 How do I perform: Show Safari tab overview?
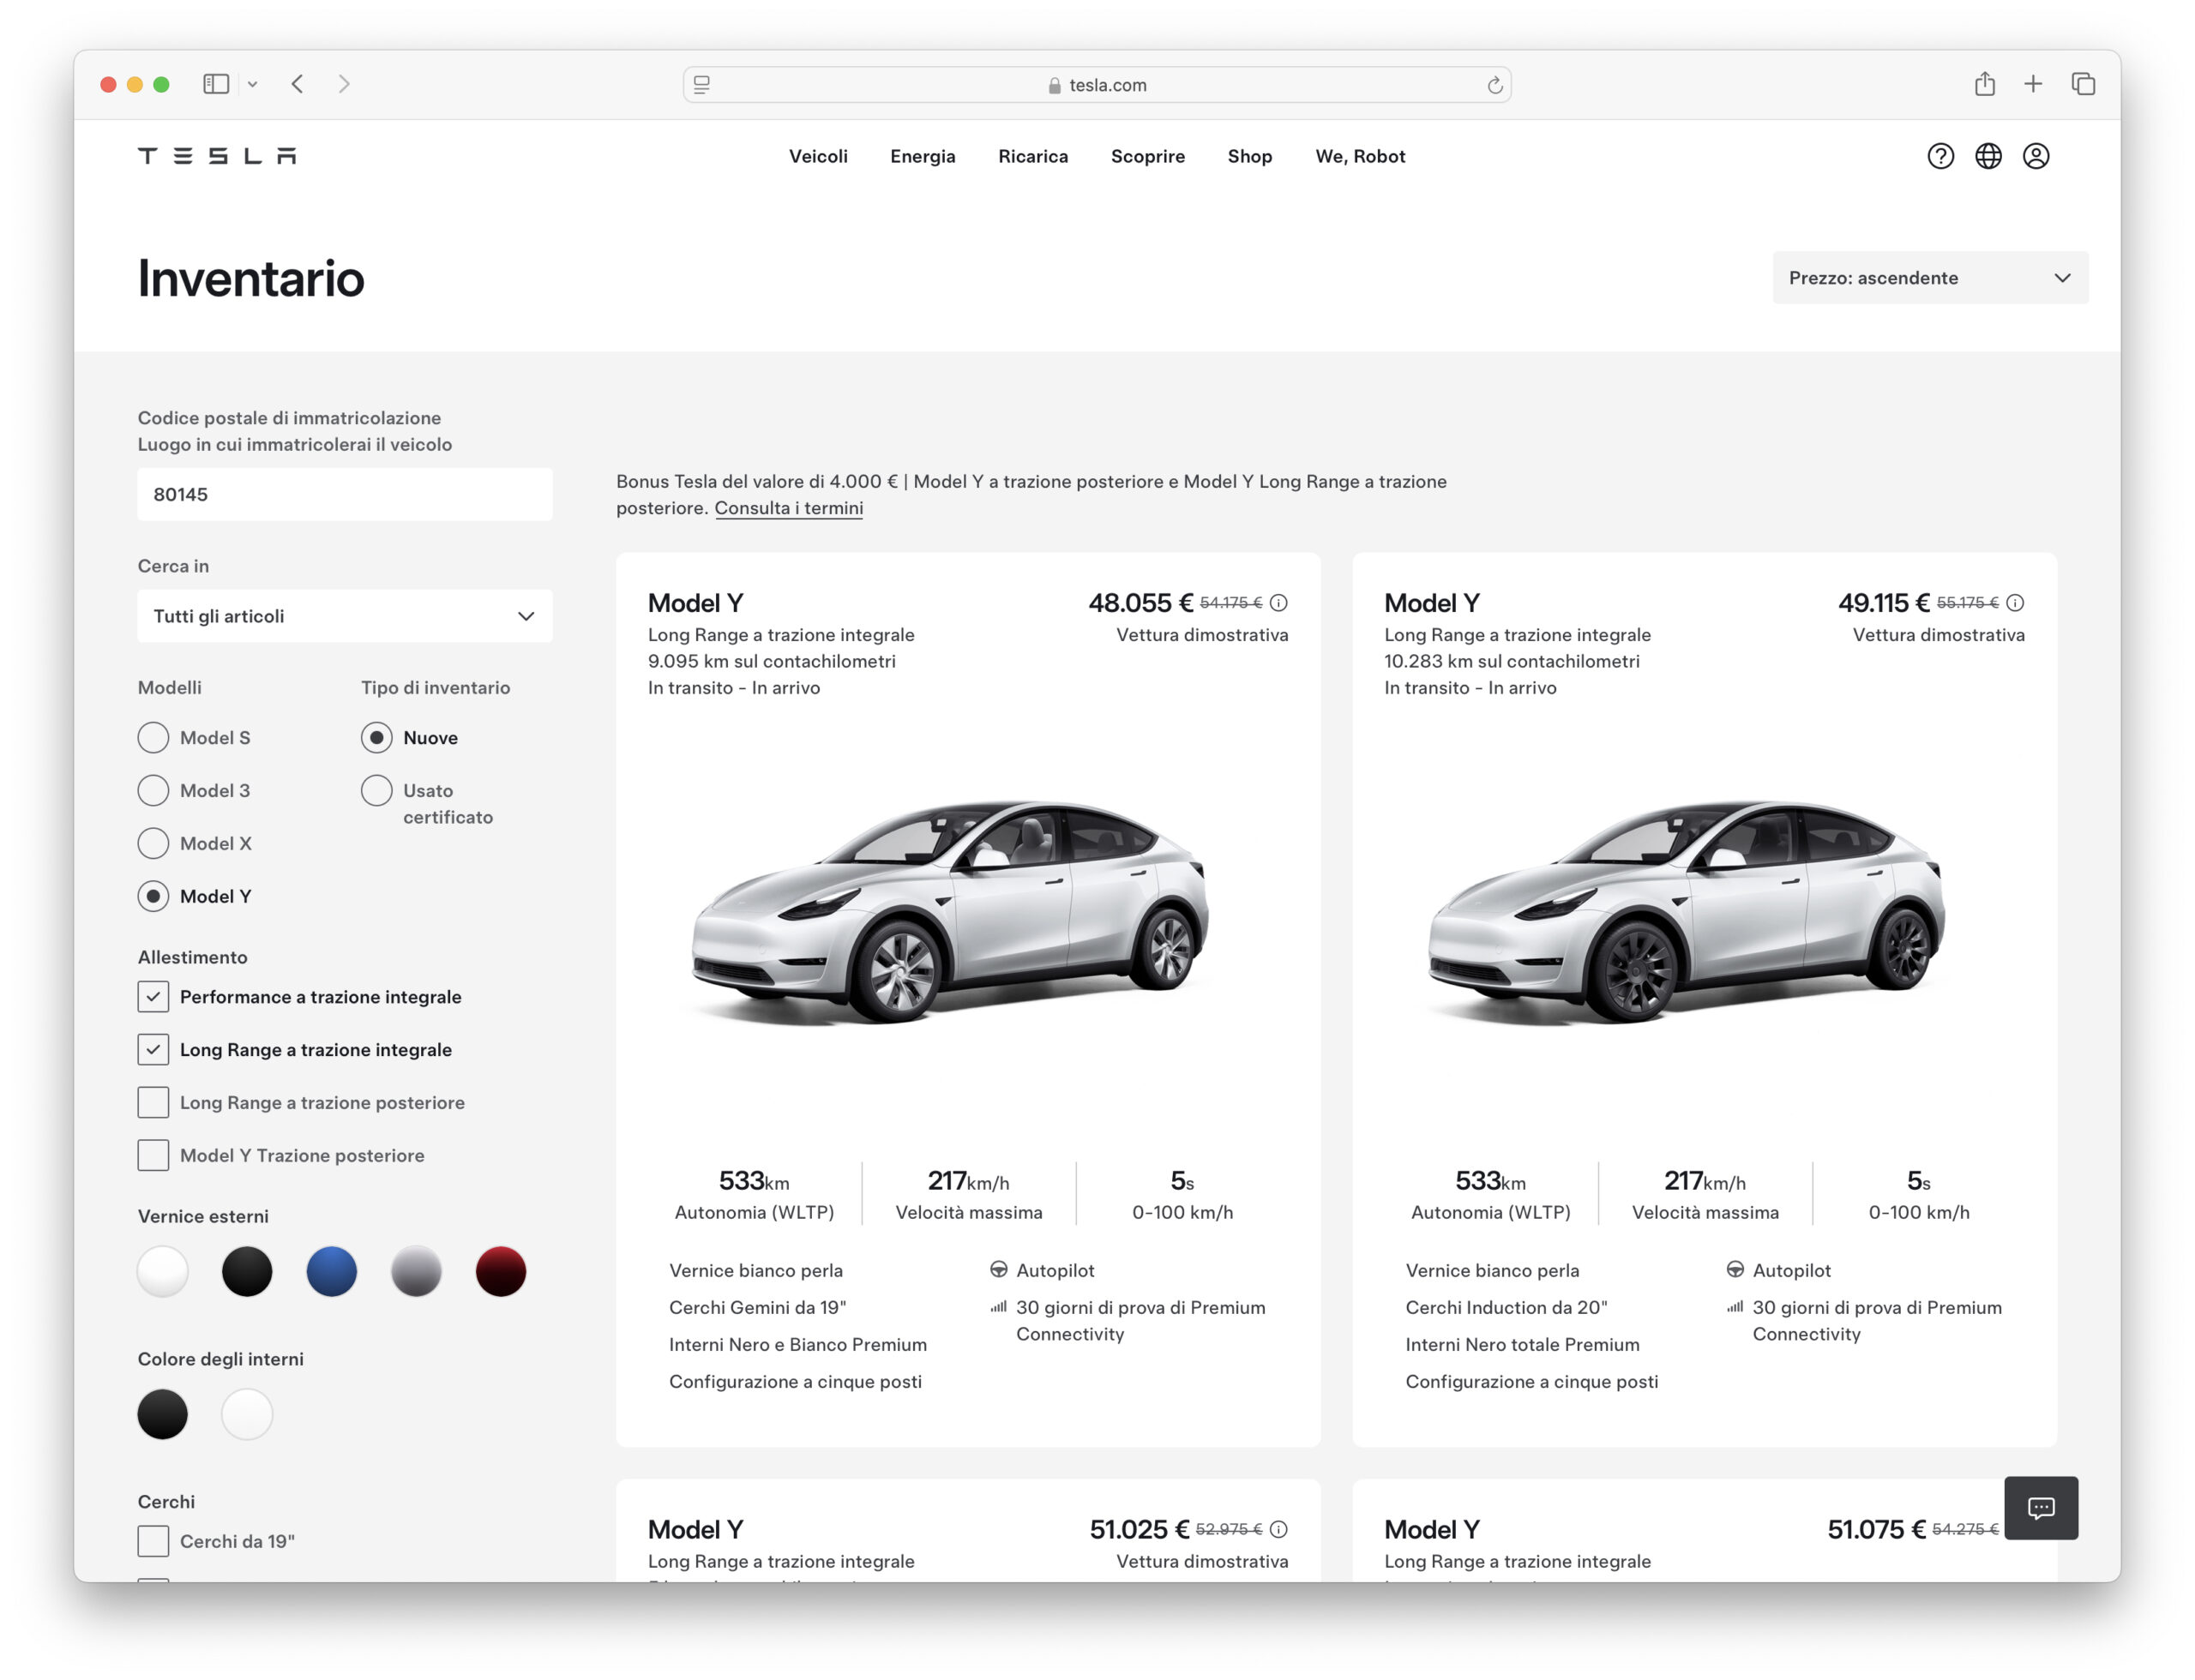pos(2083,84)
